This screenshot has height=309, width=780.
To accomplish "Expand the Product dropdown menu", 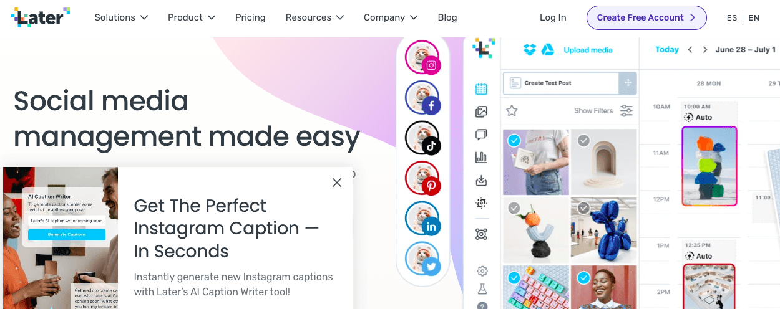I will 192,17.
